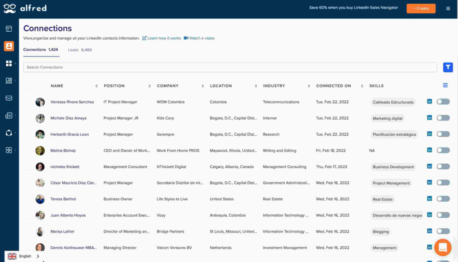Sort by the CONNECTED ON column arrows
The width and height of the screenshot is (458, 262).
click(x=362, y=86)
